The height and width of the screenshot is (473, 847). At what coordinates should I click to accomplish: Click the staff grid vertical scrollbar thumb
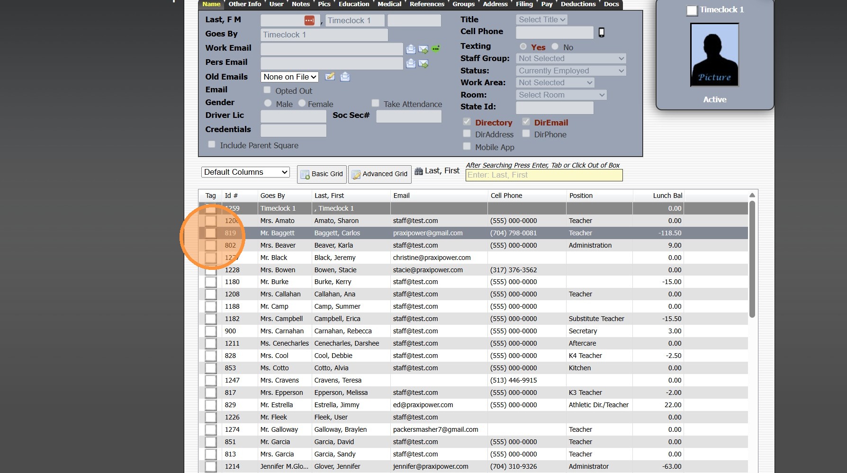click(752, 259)
